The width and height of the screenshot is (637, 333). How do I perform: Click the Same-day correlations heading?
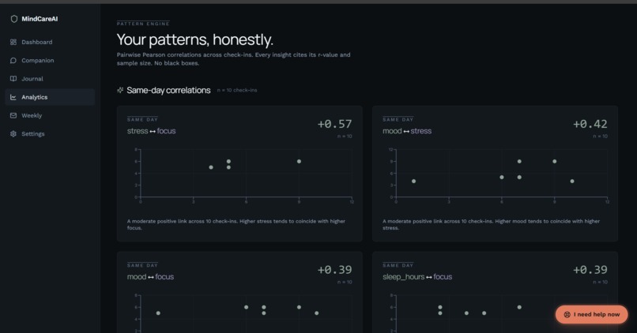[x=168, y=90]
